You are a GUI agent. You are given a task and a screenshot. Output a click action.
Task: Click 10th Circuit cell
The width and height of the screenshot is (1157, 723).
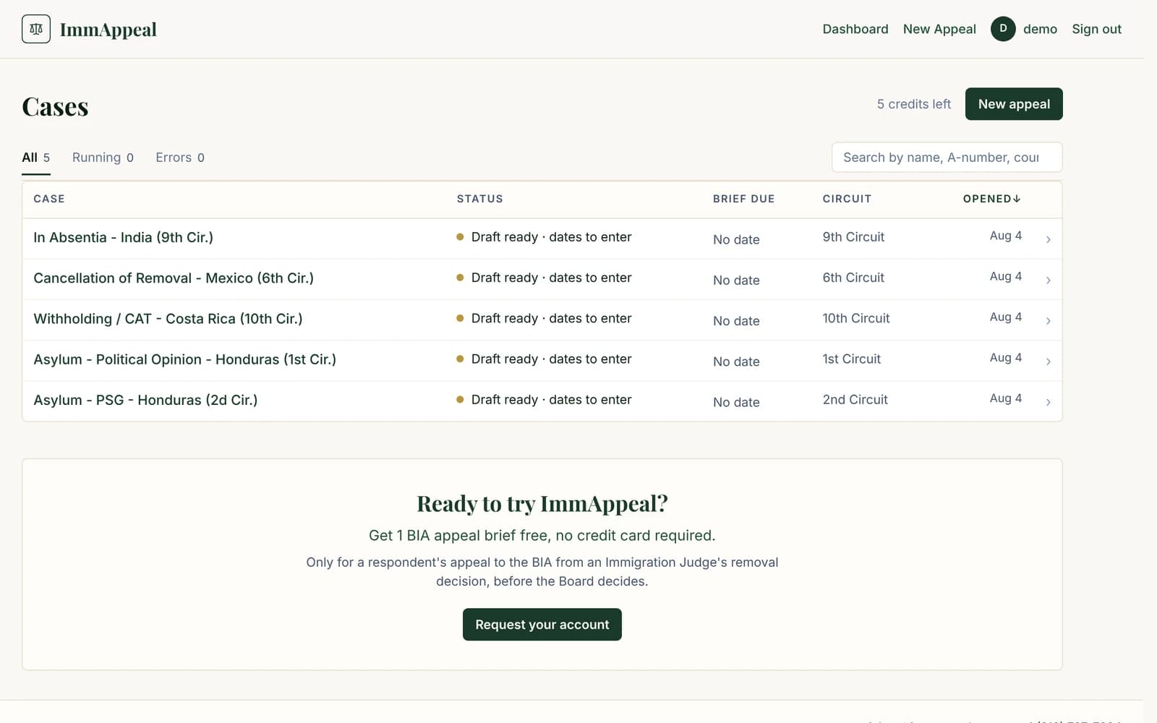click(856, 318)
